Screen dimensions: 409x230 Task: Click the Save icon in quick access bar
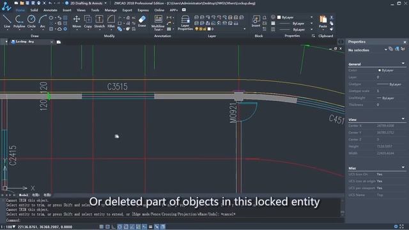pyautogui.click(x=27, y=3)
